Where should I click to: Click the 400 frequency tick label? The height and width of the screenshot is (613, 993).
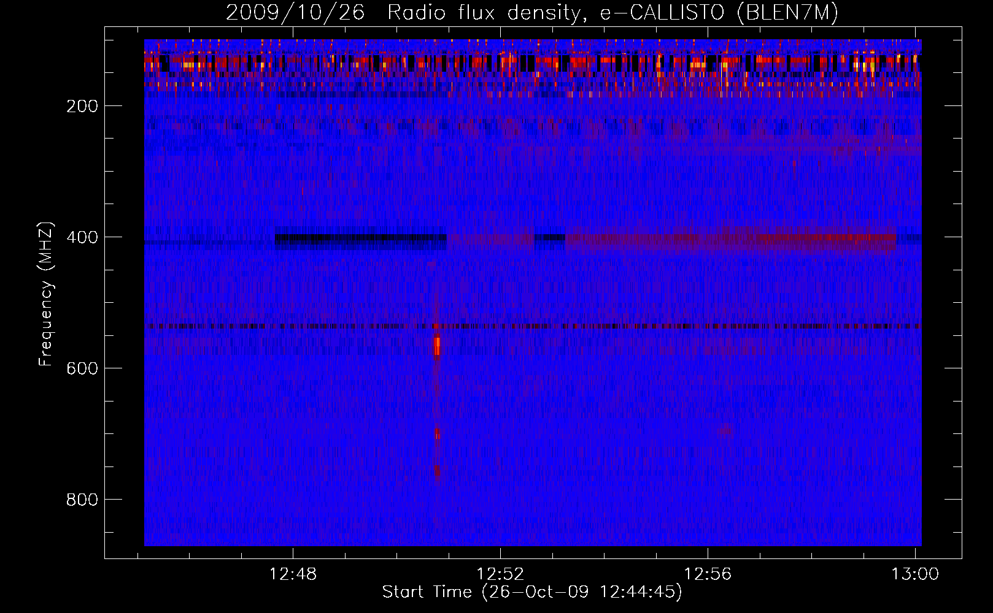tap(82, 237)
